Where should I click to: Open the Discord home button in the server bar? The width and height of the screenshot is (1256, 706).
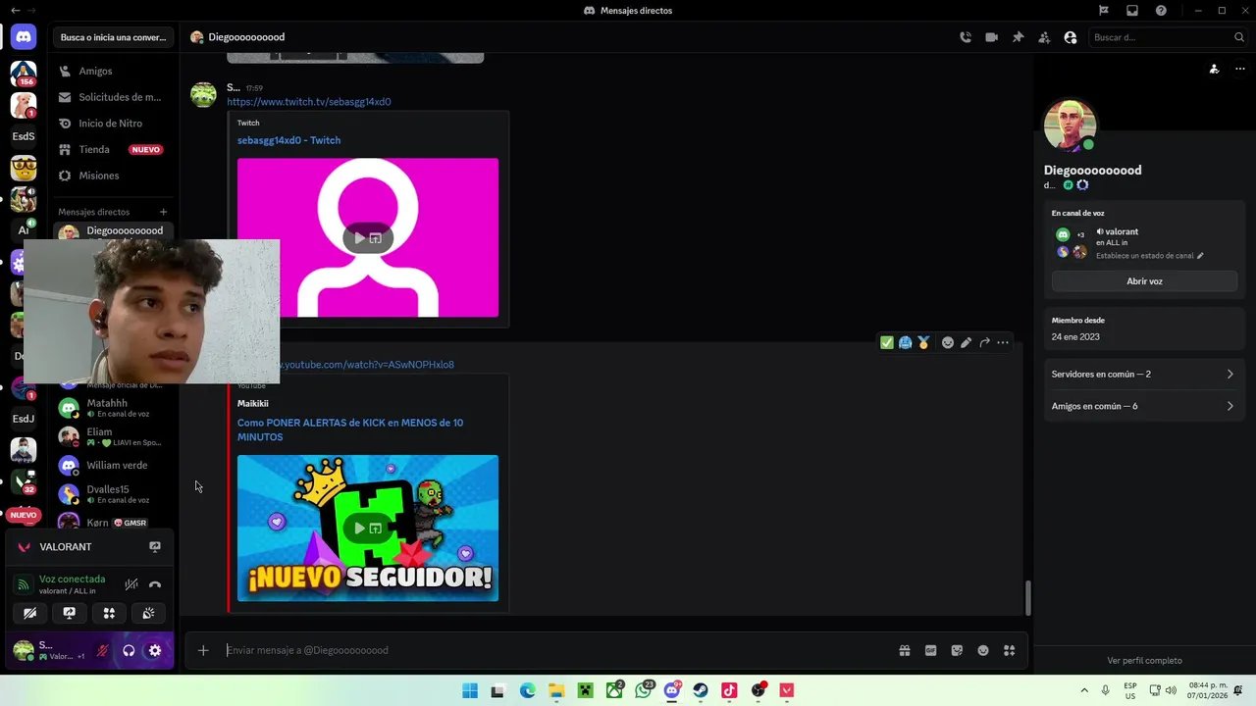click(24, 37)
